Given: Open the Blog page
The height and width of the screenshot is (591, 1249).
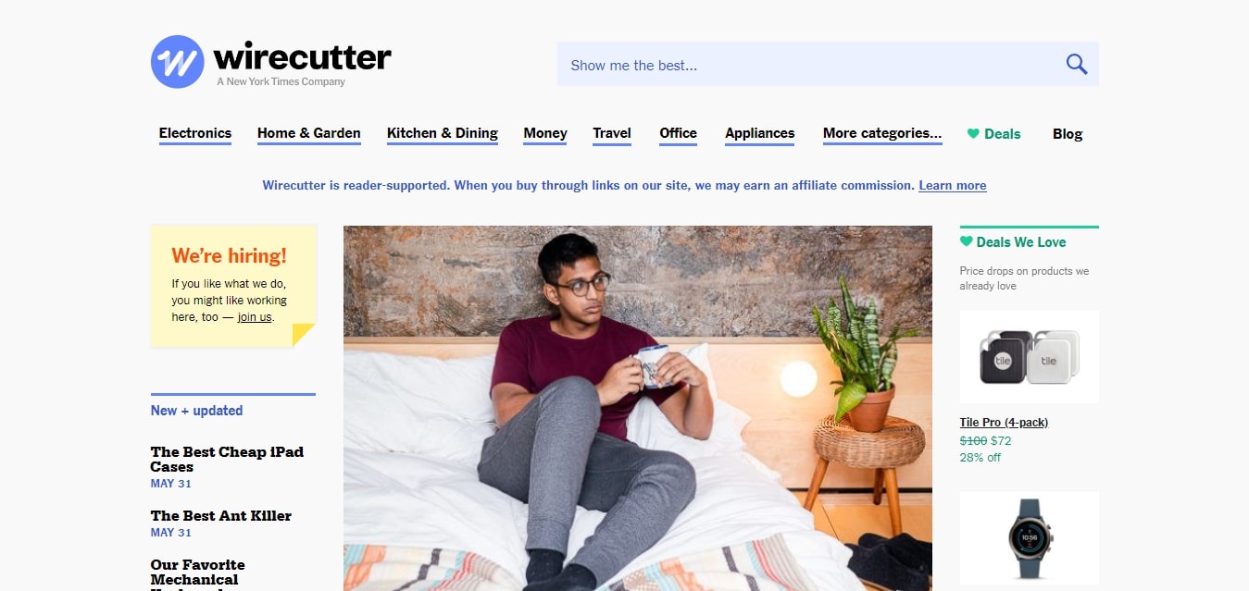Looking at the screenshot, I should point(1068,134).
